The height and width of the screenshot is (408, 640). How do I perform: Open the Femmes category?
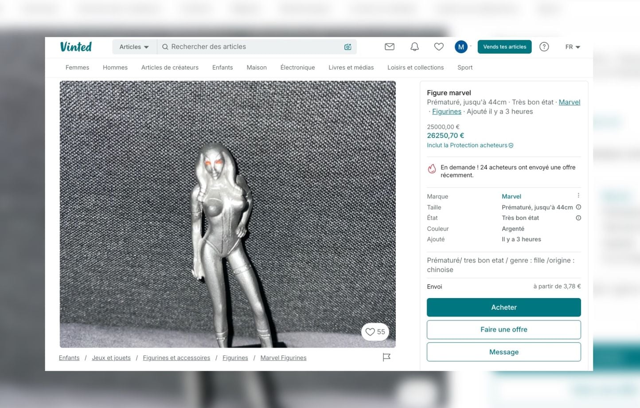click(77, 67)
